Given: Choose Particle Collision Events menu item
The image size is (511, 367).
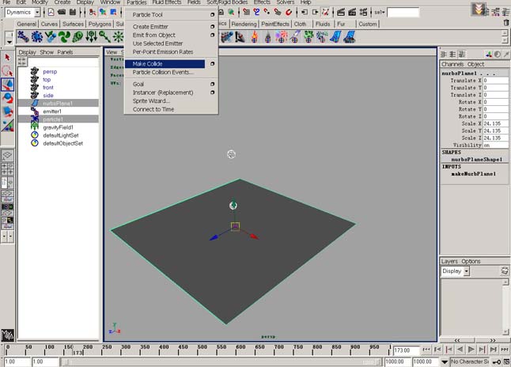Looking at the screenshot, I should (163, 72).
